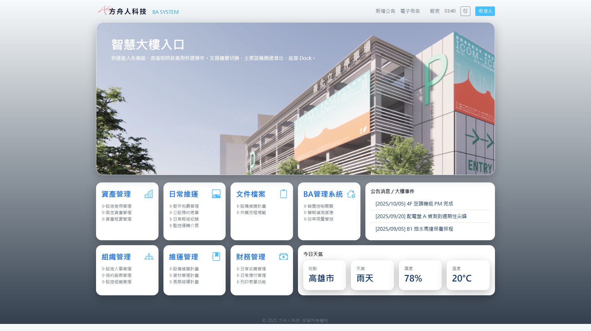Click the building icon in 資產管理 card
This screenshot has height=331, width=591.
[x=149, y=194]
